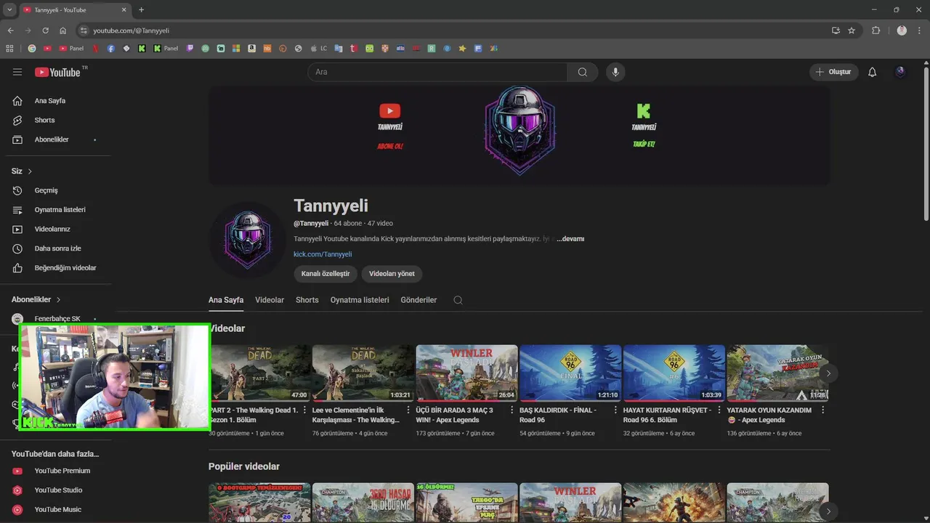Expand Abonelikler section heading chevron
The image size is (930, 523).
click(58, 299)
